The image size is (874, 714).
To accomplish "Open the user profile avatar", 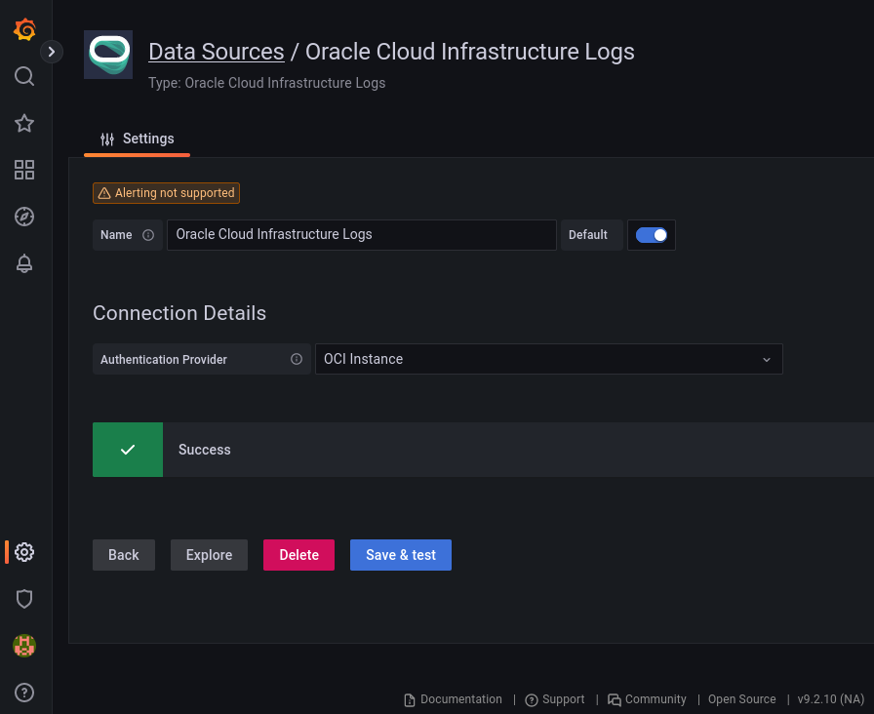I will 24,646.
